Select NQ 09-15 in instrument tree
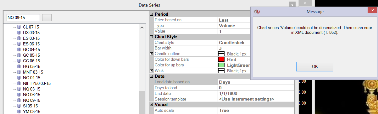378x114 pixels. coord(31,101)
